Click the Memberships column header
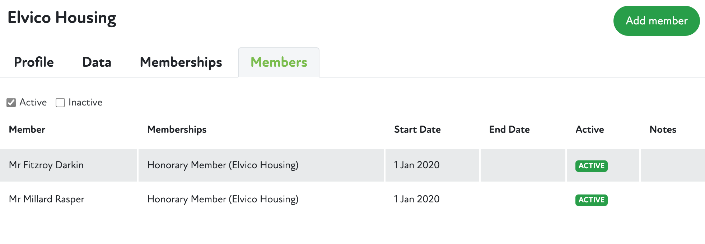Image resolution: width=705 pixels, height=244 pixels. pos(177,130)
